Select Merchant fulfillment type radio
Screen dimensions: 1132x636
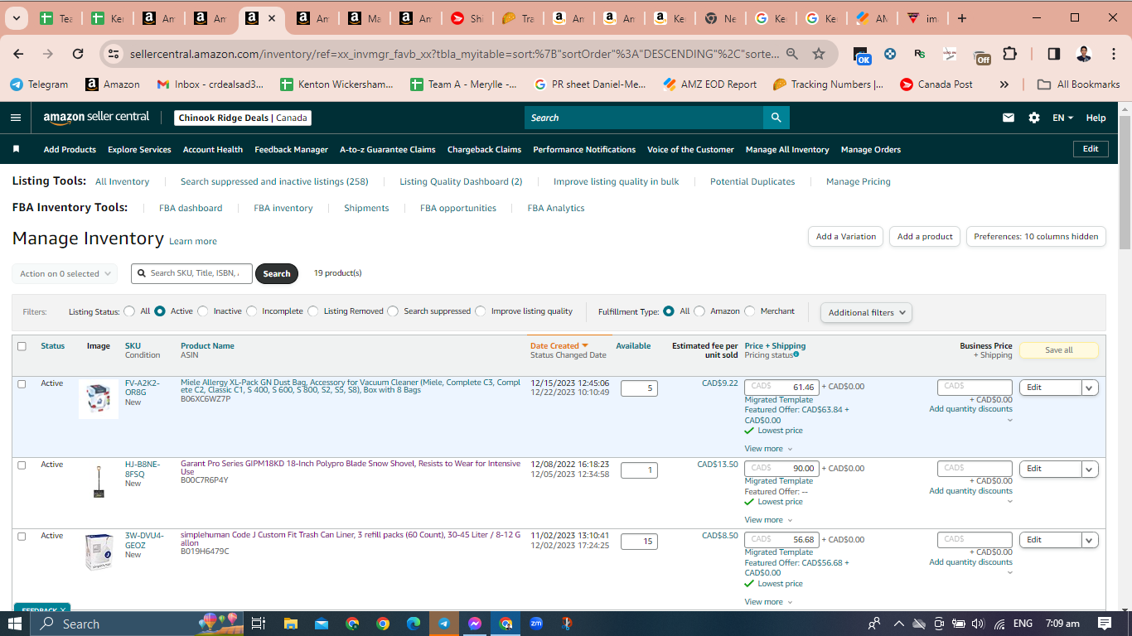[x=750, y=311]
